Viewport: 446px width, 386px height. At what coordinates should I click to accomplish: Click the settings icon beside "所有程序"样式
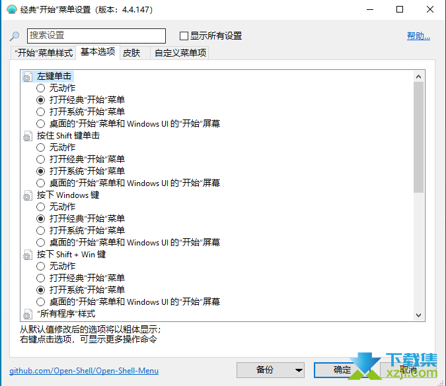coord(27,314)
